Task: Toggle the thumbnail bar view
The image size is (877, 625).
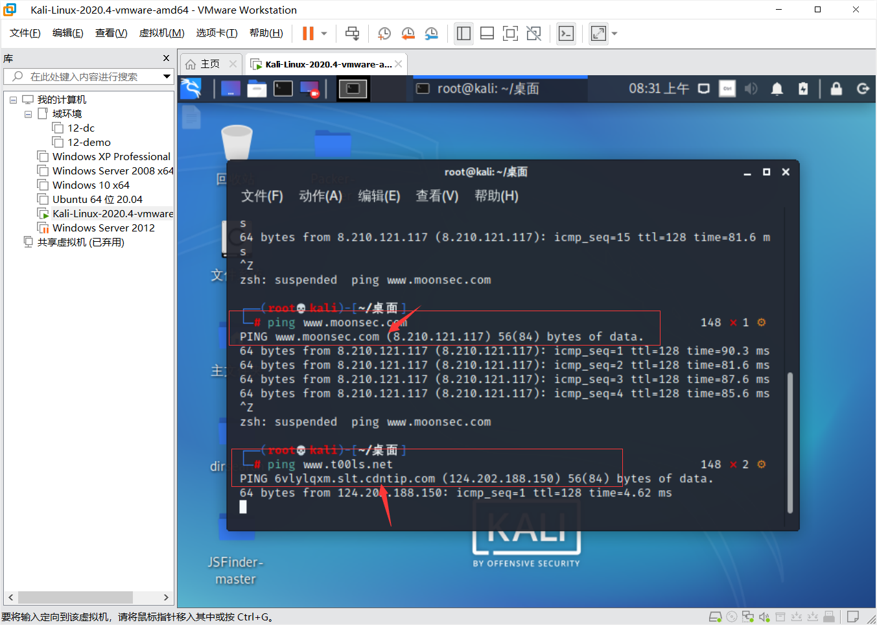Action: point(487,34)
